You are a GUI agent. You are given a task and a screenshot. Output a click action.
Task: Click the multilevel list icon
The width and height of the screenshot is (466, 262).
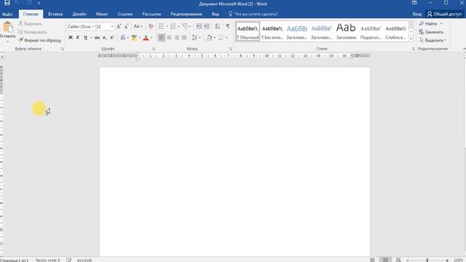[185, 26]
